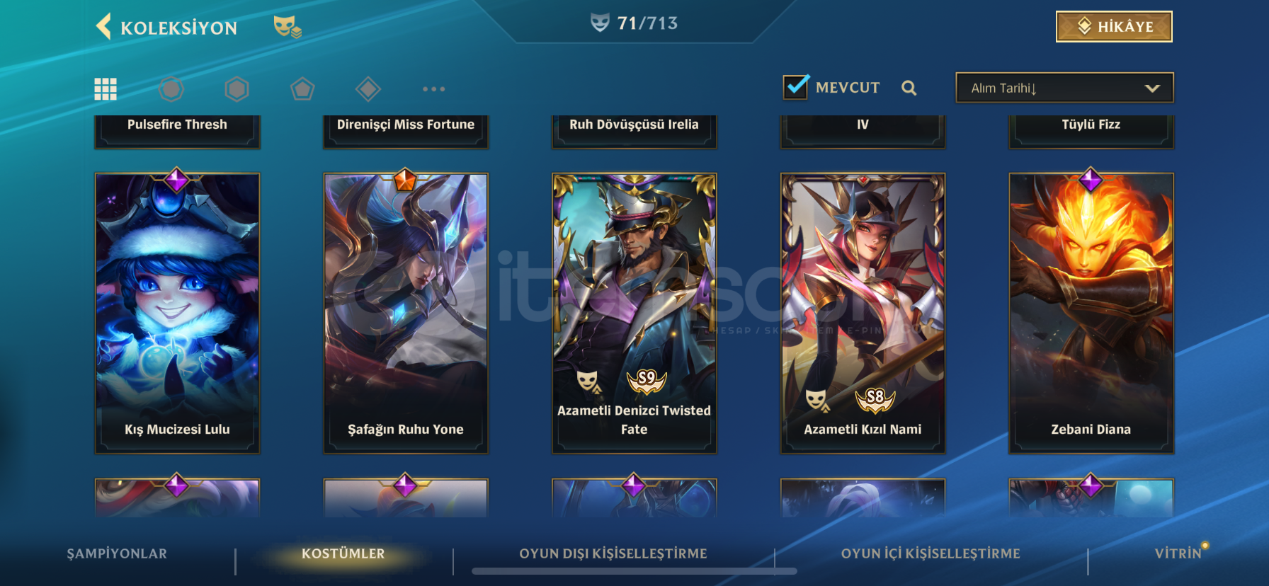The height and width of the screenshot is (586, 1269).
Task: Switch to the Şampiyonlar tab
Action: point(117,553)
